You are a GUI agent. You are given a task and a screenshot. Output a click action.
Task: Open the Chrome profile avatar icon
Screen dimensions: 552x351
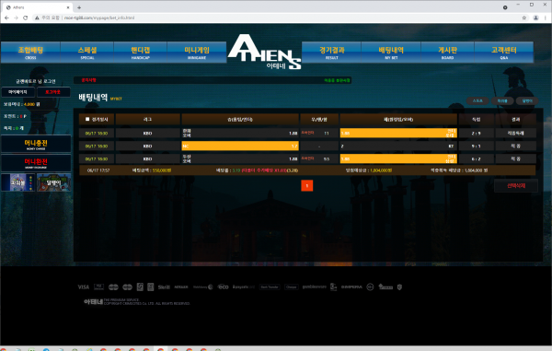(535, 18)
